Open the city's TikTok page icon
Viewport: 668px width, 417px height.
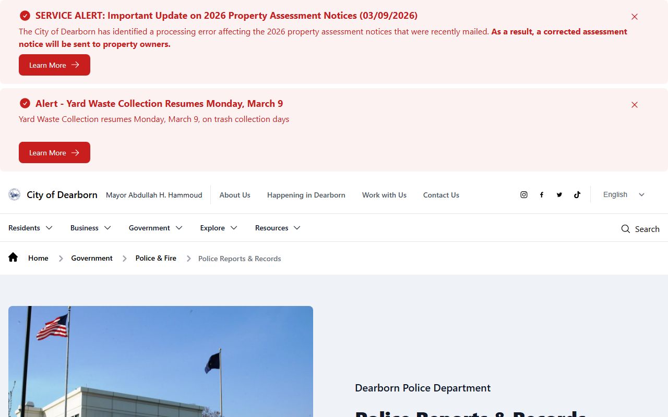[577, 194]
